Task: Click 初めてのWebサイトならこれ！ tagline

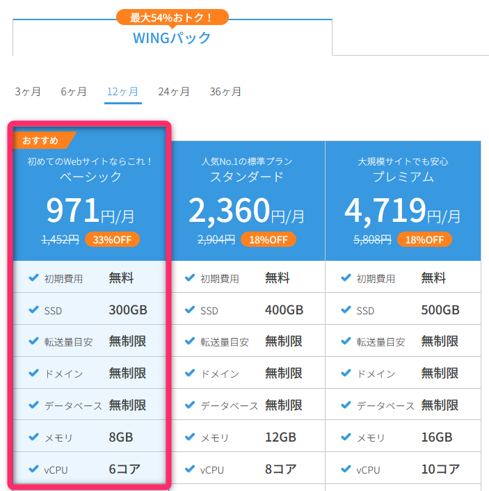Action: [x=90, y=161]
